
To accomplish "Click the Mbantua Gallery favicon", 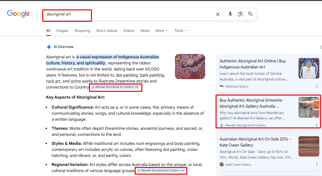I will (x=222, y=86).
